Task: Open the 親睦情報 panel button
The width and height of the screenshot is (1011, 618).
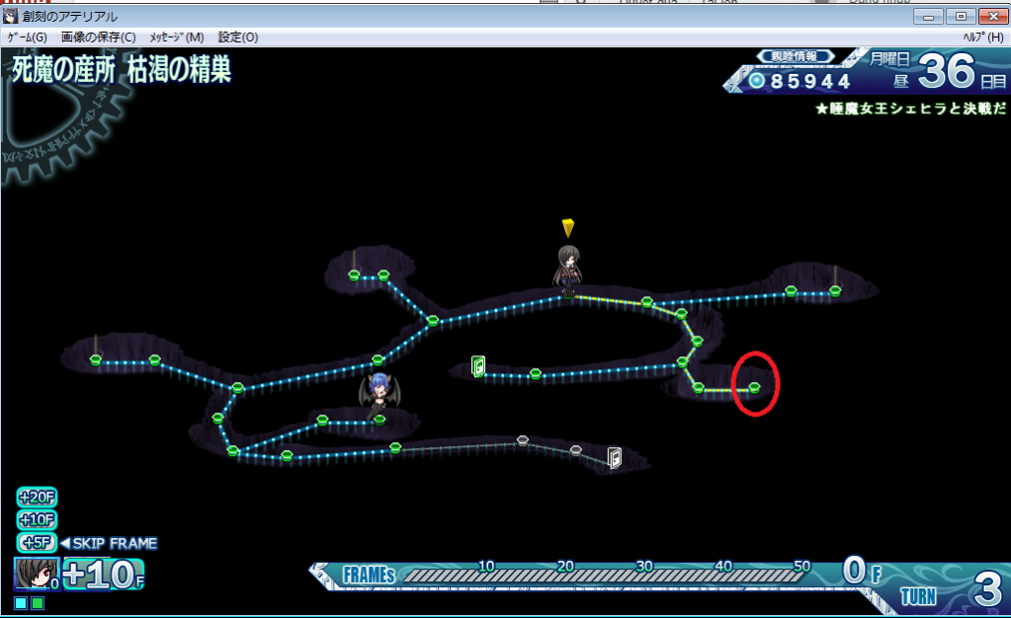Action: click(x=795, y=56)
